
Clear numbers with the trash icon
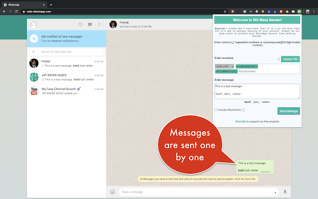point(279,59)
